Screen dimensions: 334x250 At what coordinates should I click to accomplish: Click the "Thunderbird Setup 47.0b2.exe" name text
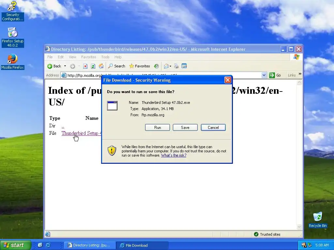(166, 103)
